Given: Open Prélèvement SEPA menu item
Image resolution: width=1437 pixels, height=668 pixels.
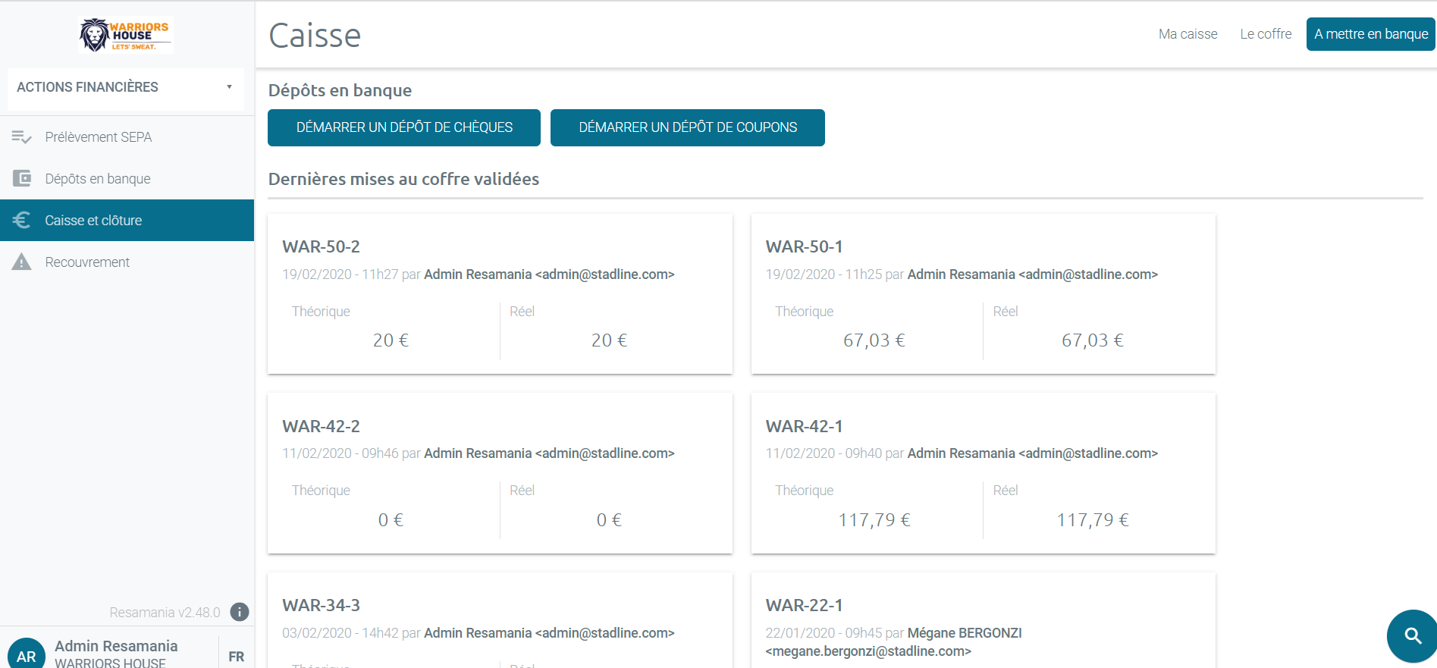Looking at the screenshot, I should click(127, 137).
